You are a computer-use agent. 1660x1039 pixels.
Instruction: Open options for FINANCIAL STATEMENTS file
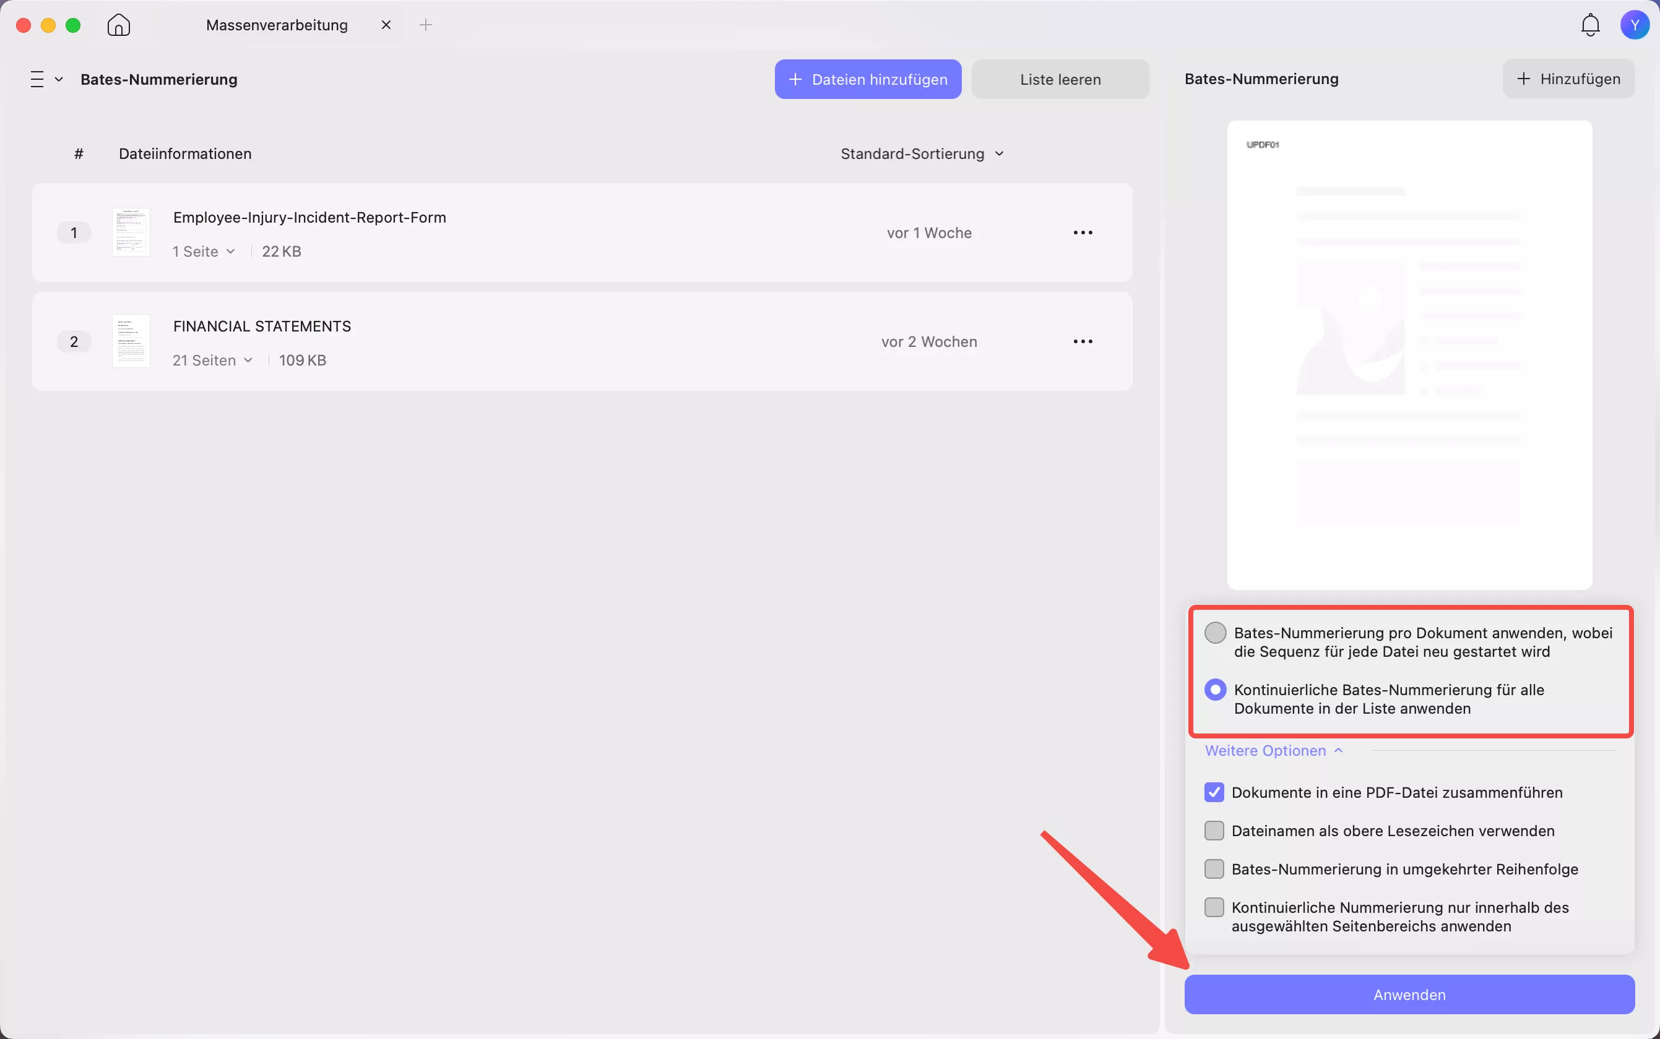pyautogui.click(x=1083, y=341)
